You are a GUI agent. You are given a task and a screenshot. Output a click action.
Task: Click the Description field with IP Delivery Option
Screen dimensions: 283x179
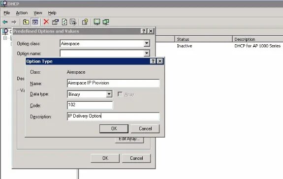click(x=113, y=116)
